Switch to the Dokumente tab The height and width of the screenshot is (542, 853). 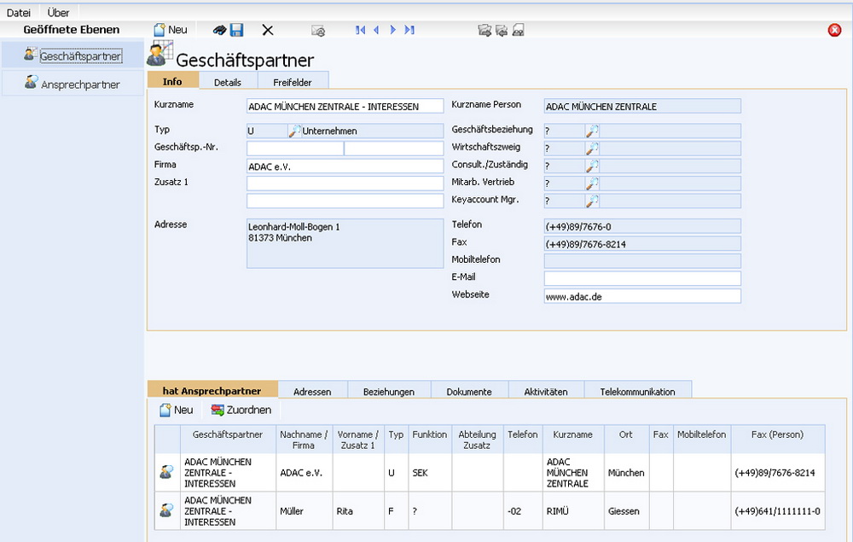[468, 392]
